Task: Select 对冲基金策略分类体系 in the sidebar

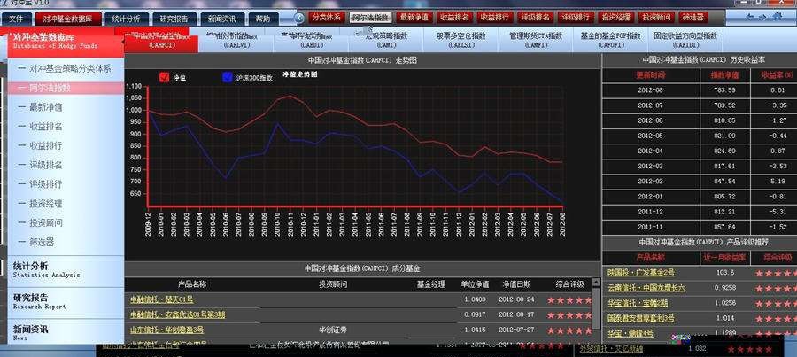Action: pyautogui.click(x=66, y=68)
